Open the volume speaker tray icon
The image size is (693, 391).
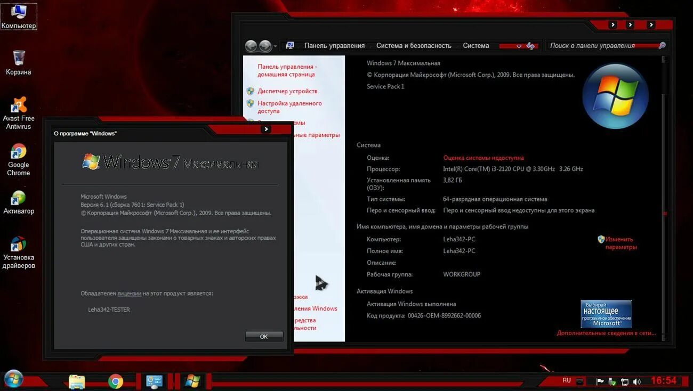[637, 381]
